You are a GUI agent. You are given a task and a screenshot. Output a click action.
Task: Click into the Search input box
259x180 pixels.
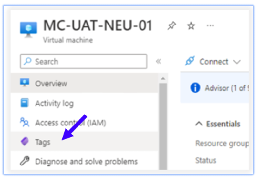click(x=87, y=61)
